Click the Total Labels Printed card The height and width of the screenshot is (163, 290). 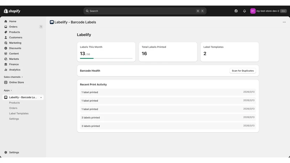tap(168, 52)
